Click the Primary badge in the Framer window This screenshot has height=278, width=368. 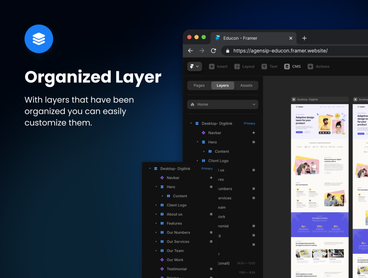click(249, 123)
